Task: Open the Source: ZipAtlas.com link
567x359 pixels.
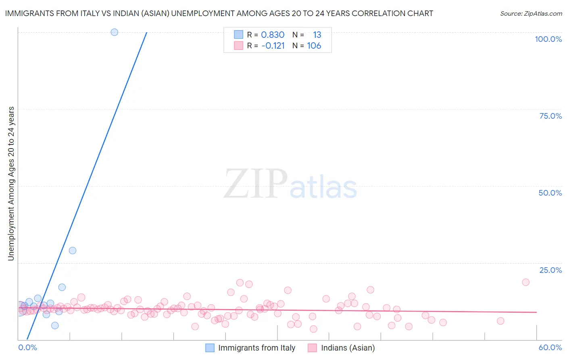Action: 531,13
